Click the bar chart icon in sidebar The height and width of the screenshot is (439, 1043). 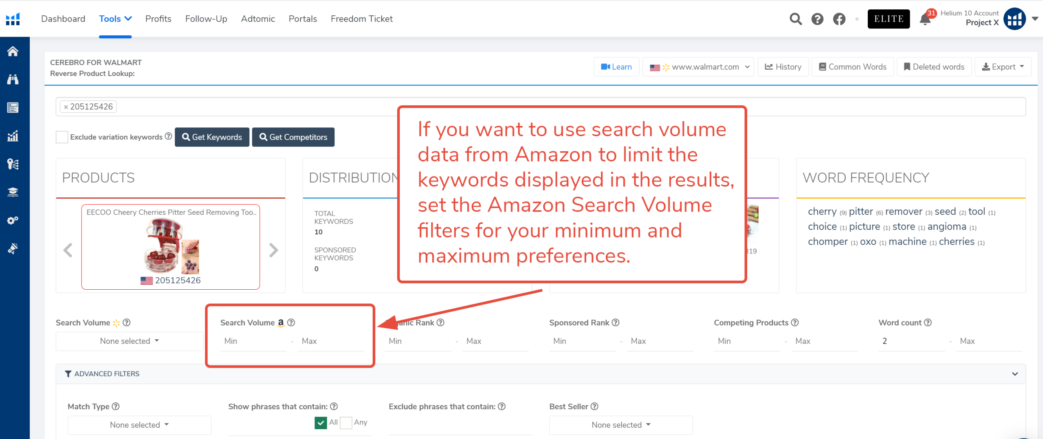point(13,136)
